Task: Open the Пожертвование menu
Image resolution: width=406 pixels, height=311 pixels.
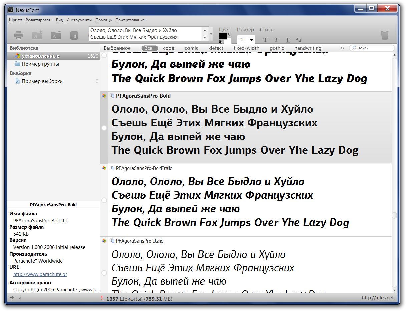Action: click(x=130, y=20)
